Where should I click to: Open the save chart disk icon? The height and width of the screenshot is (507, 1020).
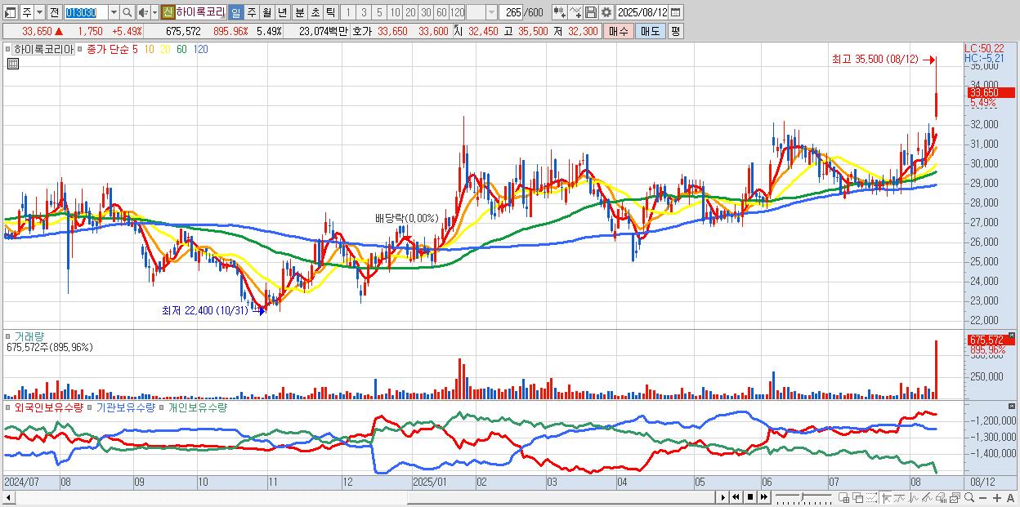[x=590, y=12]
